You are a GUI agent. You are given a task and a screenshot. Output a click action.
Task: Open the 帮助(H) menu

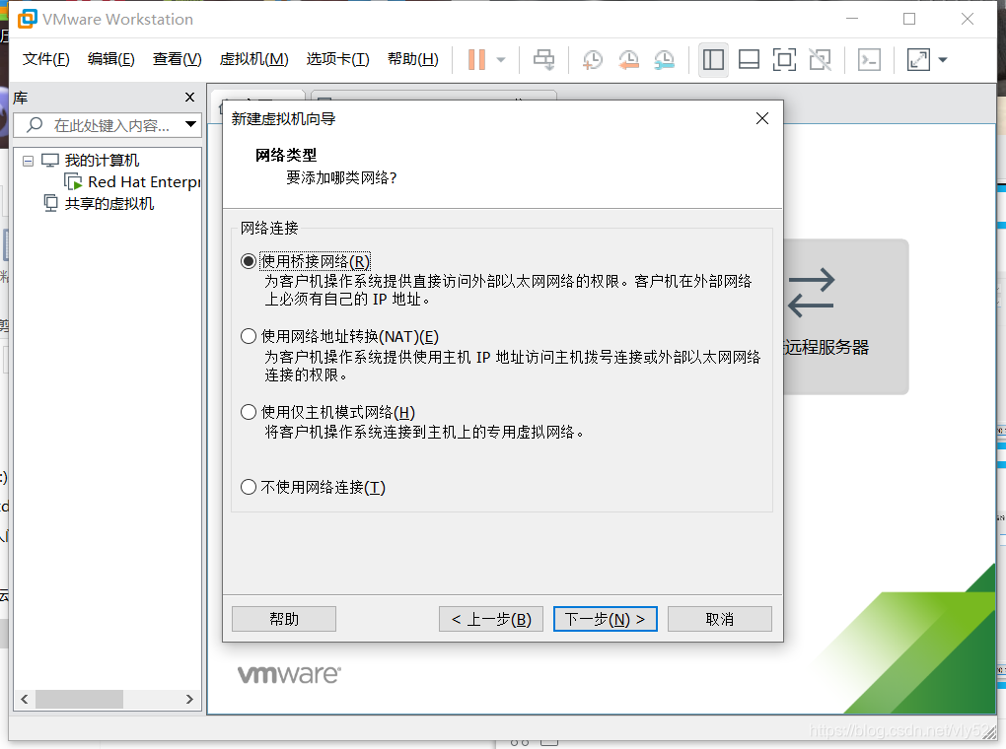pyautogui.click(x=413, y=58)
